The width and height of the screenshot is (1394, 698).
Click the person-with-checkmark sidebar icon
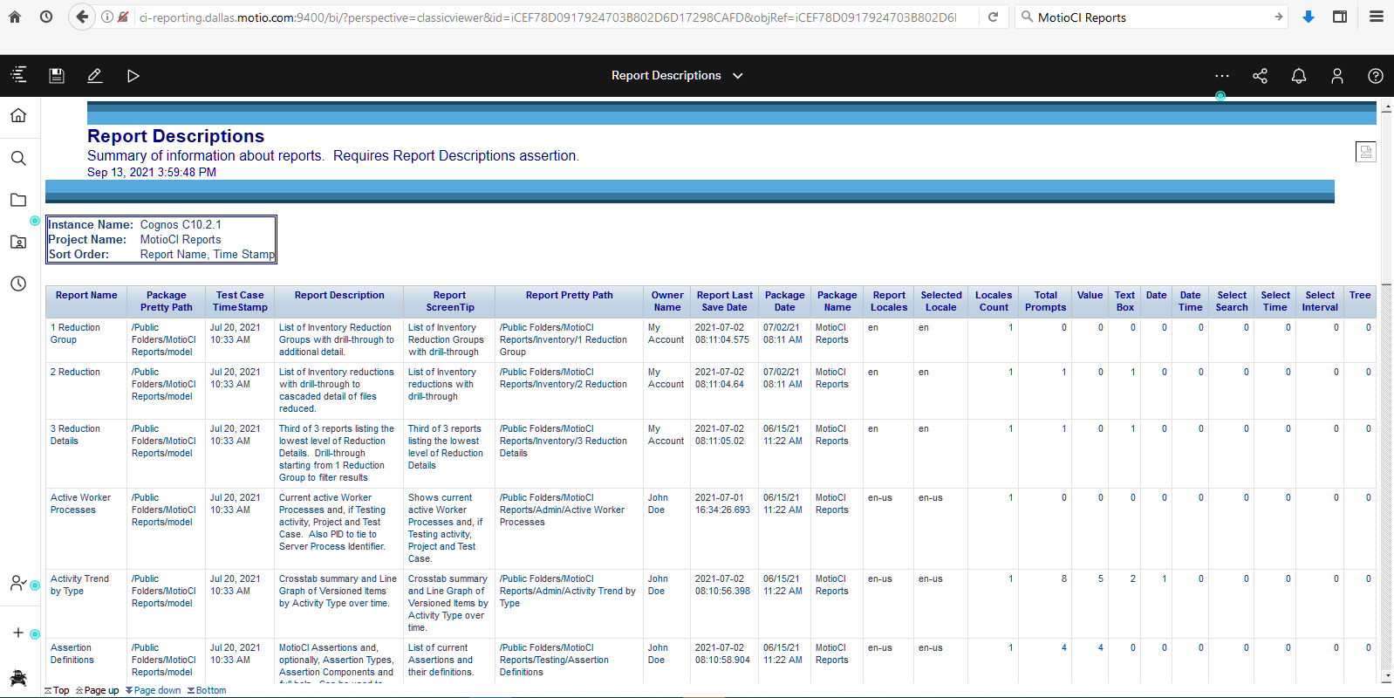18,583
